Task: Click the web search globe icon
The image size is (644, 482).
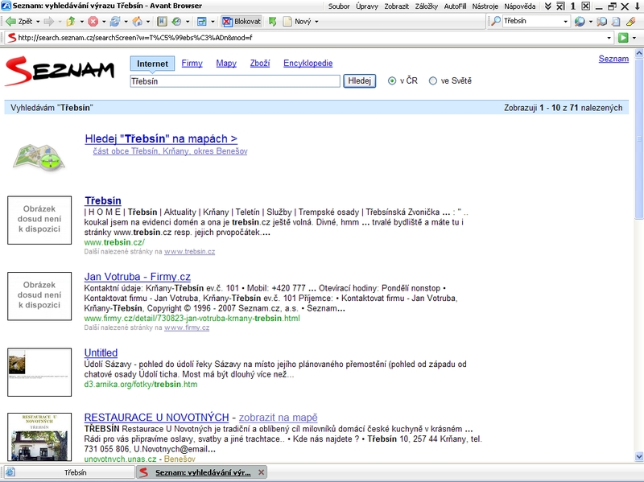Action: [580, 22]
